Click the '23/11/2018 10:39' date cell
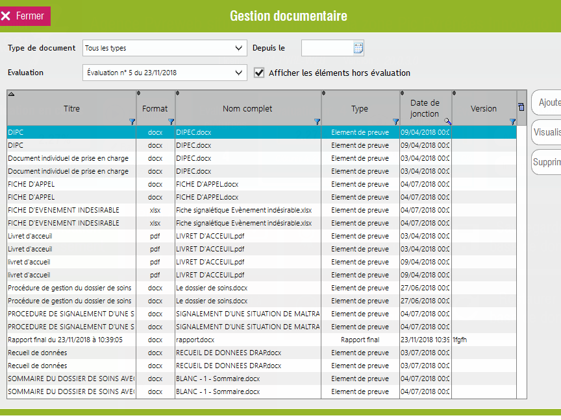This screenshot has width=561, height=420. coord(425,340)
